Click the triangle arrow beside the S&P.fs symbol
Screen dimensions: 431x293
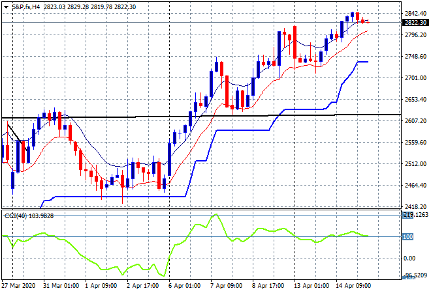click(6, 7)
